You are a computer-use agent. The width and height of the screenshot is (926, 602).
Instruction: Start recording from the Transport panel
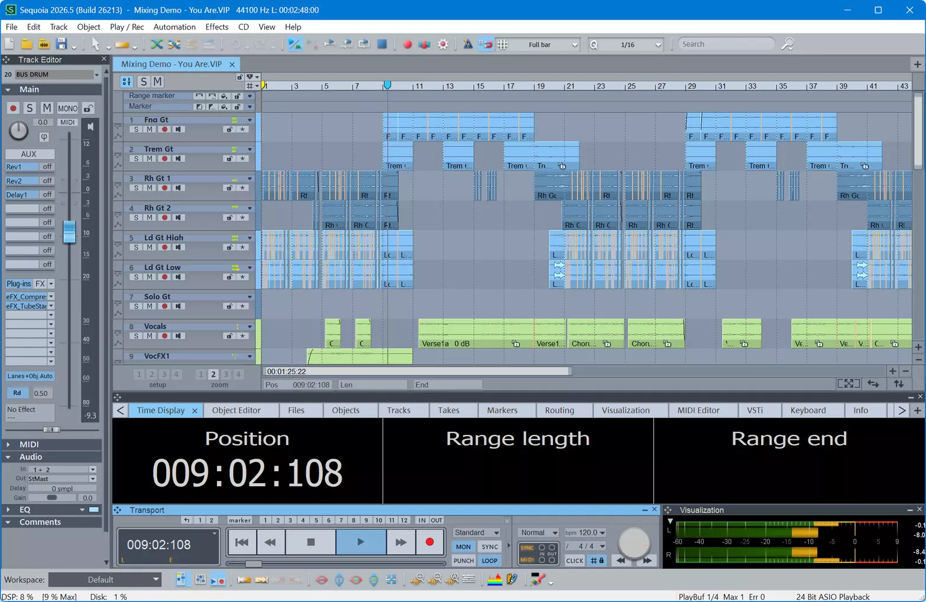point(430,542)
